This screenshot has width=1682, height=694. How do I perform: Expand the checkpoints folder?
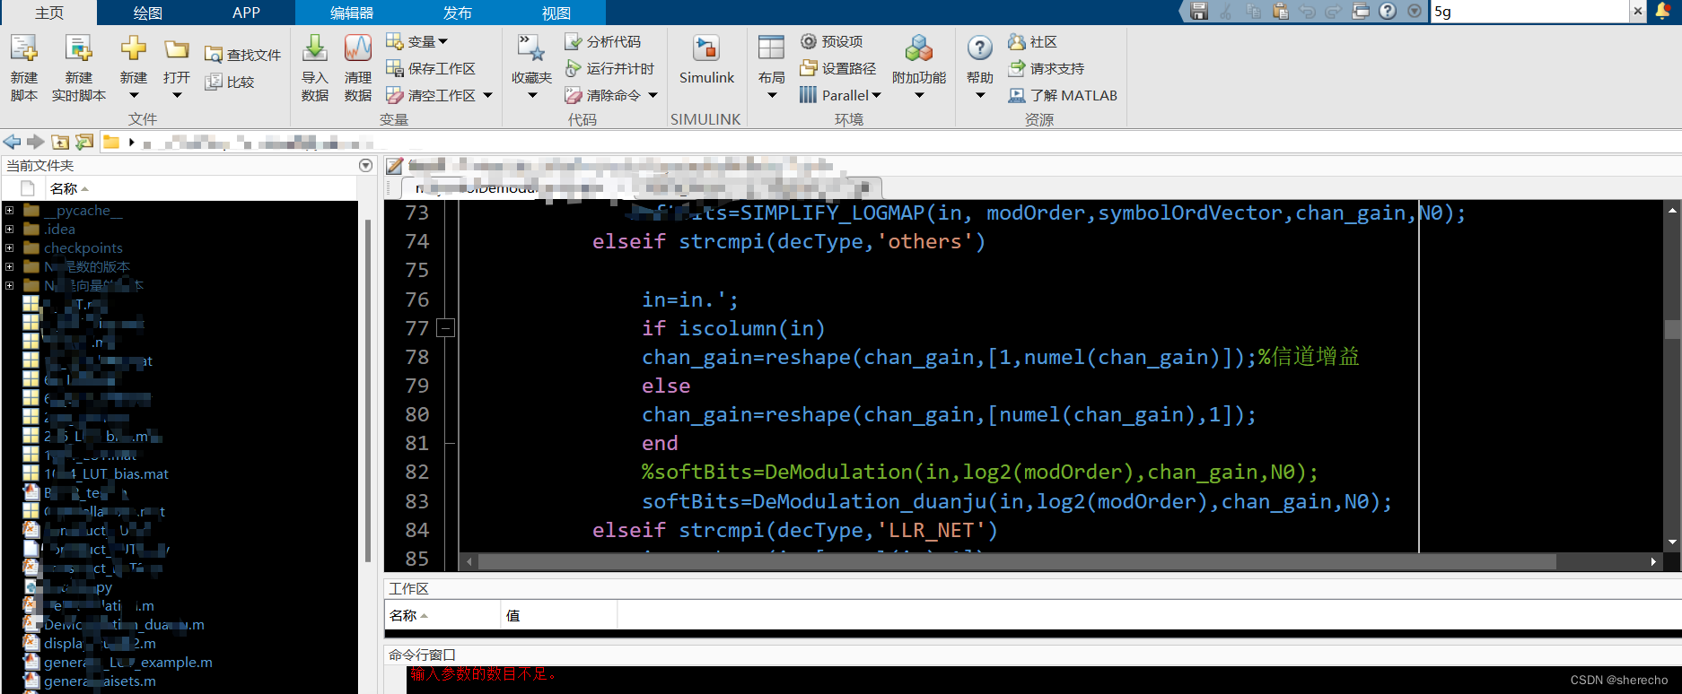coord(9,248)
